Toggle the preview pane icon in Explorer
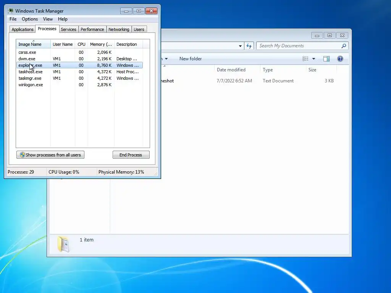 pos(326,59)
